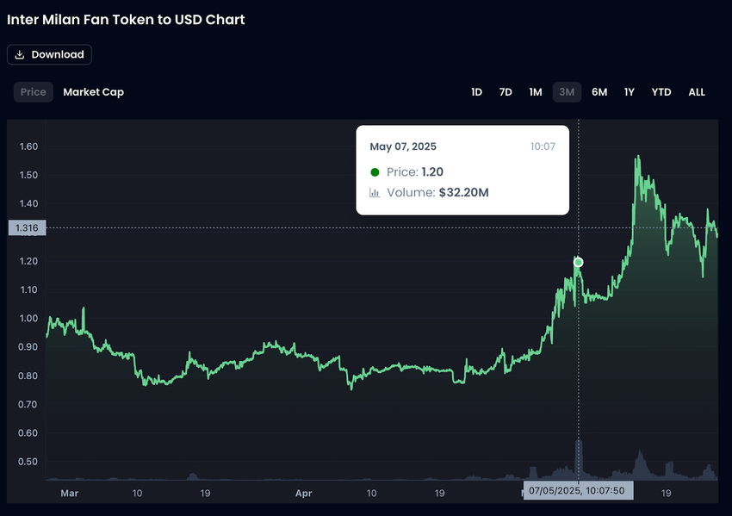Click the May 07, 2025 tooltip date

[404, 146]
